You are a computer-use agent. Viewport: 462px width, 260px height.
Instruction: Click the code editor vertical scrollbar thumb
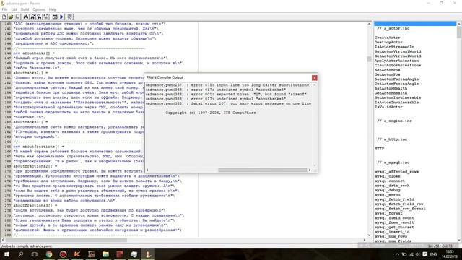369,59
